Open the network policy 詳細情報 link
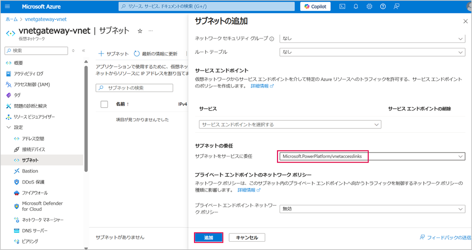Image resolution: width=472 pixels, height=250 pixels. point(249,190)
